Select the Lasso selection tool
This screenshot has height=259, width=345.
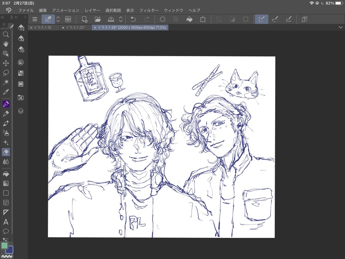point(6,73)
